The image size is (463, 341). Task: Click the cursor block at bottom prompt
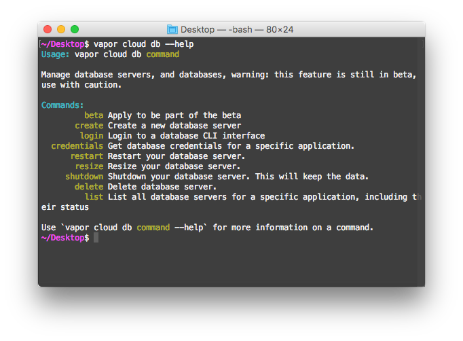(96, 238)
